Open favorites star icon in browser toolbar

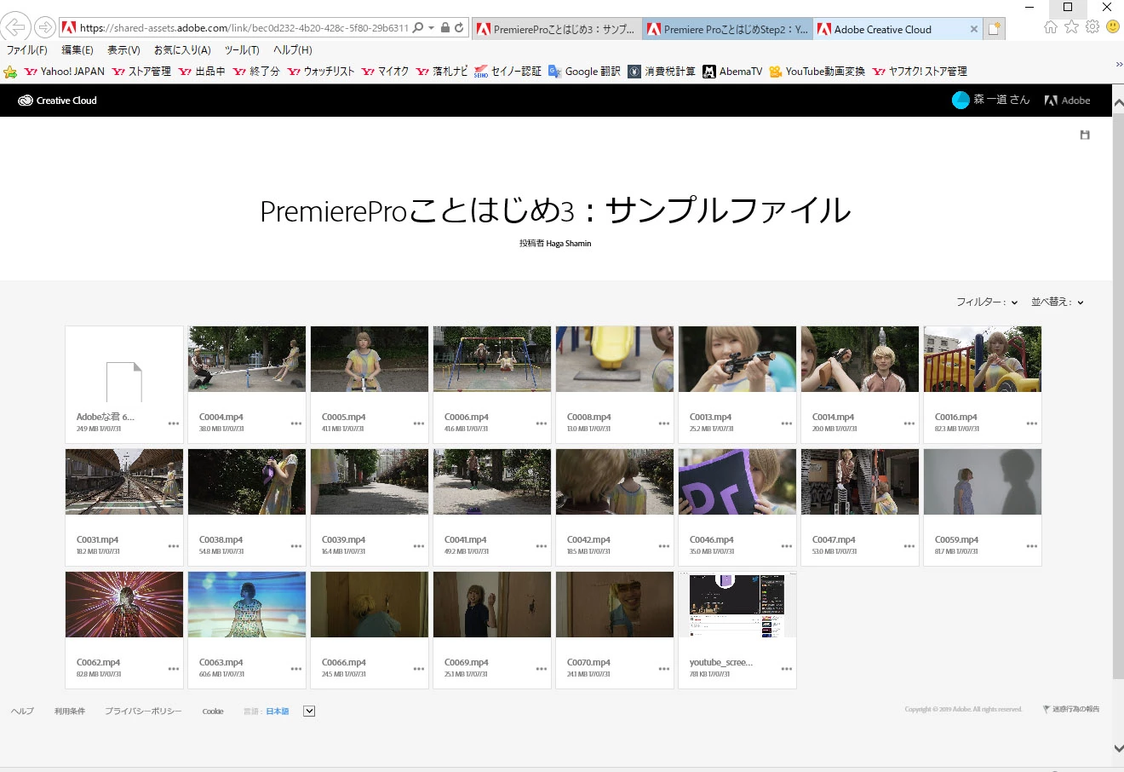pos(1072,27)
